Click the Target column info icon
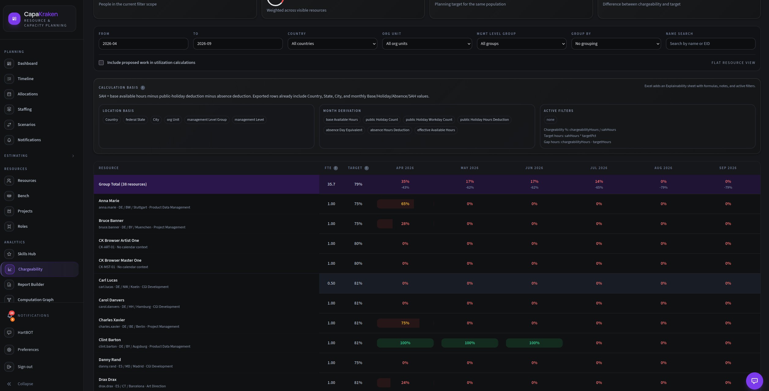 click(x=367, y=168)
